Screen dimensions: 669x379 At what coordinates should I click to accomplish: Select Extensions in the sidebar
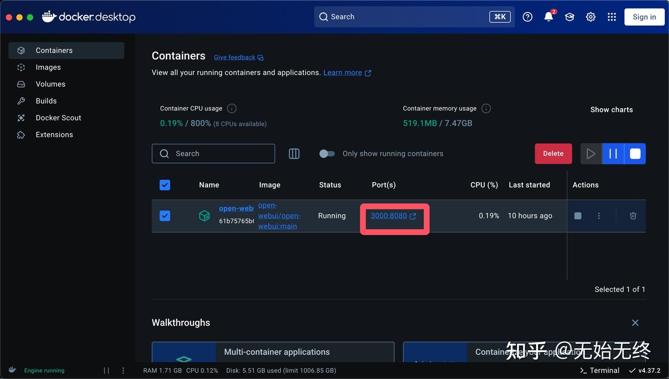(54, 134)
